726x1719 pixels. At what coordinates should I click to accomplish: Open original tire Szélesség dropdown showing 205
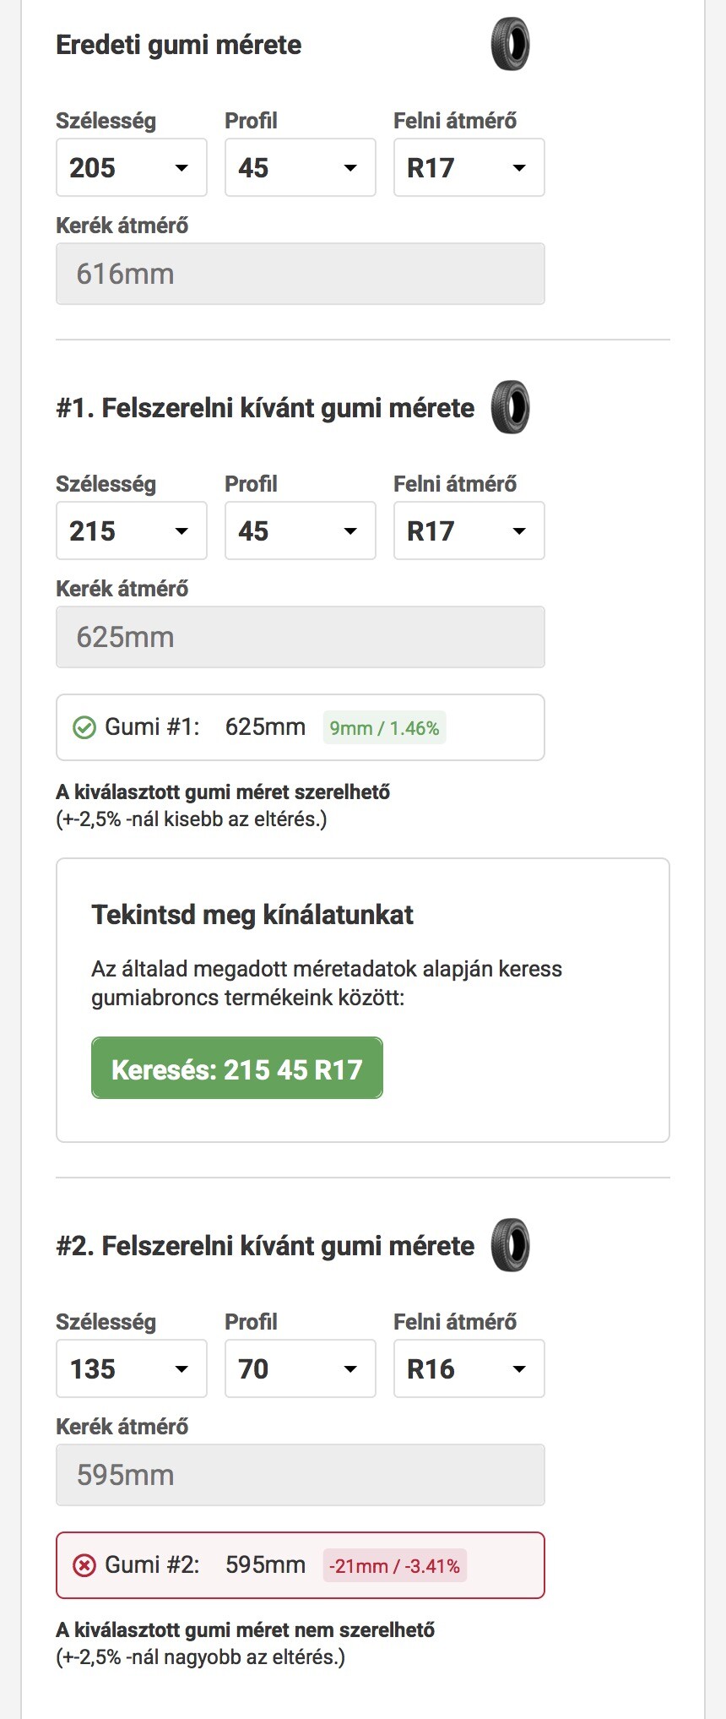tap(132, 167)
